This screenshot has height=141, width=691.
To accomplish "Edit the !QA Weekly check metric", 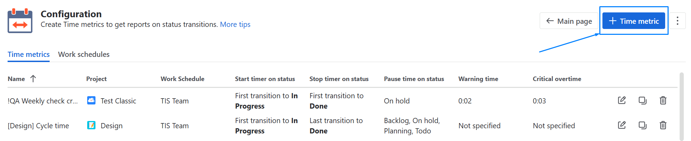I will pos(622,100).
